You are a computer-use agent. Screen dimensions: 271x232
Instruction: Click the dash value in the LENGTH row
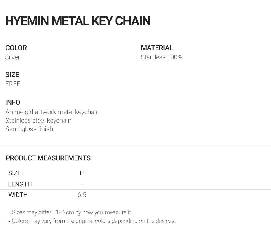point(82,184)
